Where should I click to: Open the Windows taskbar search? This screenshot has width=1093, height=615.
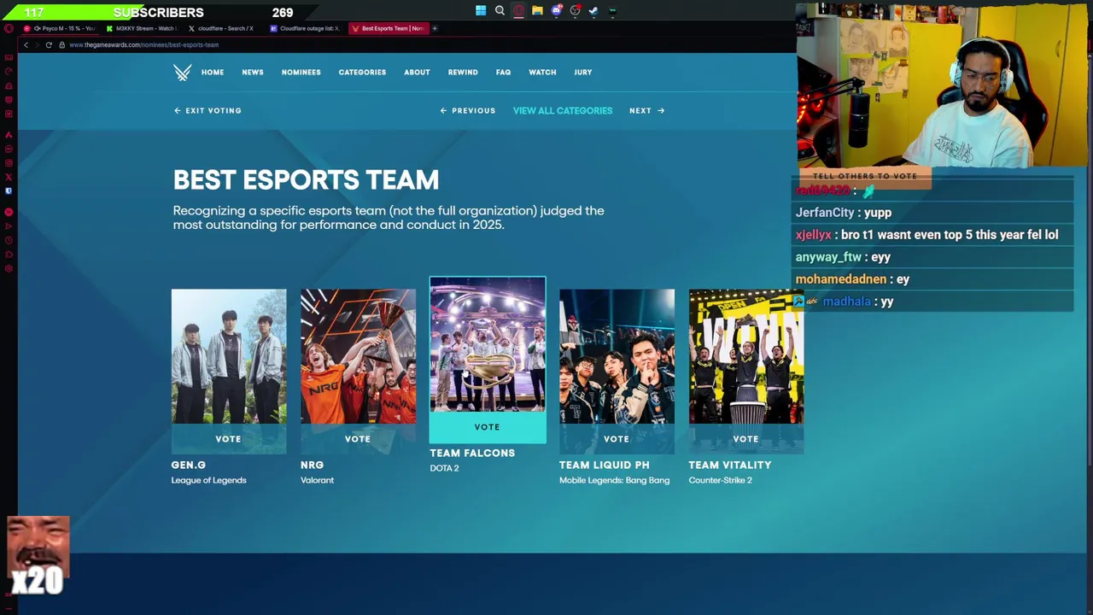(500, 11)
